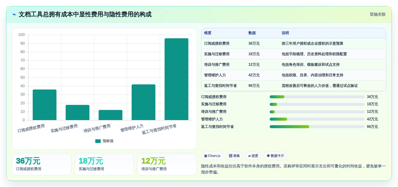Open the 12万元 培训与推广费用 data card

[167, 164]
